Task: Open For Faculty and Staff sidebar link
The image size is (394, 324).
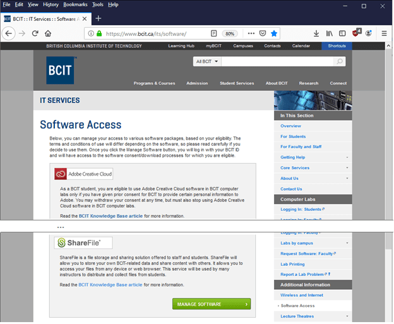Action: pyautogui.click(x=301, y=147)
